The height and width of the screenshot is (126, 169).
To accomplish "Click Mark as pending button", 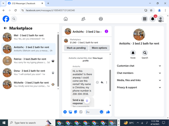I will click(76, 48).
